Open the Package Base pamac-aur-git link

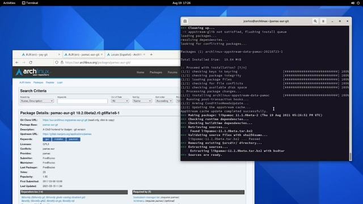coord(50,125)
